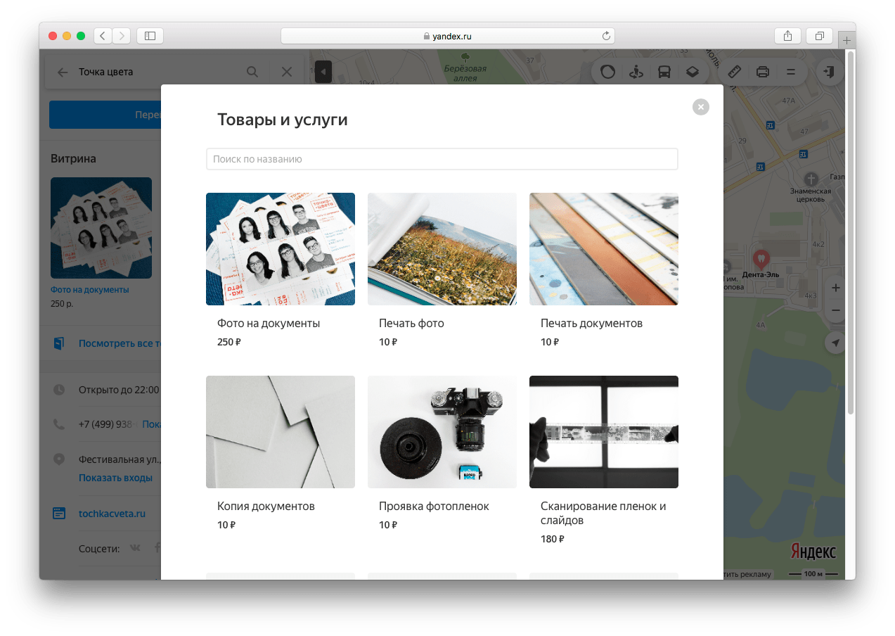Screen dimensions: 895x636
Task: Click the back arrow in search bar
Action: coord(63,72)
